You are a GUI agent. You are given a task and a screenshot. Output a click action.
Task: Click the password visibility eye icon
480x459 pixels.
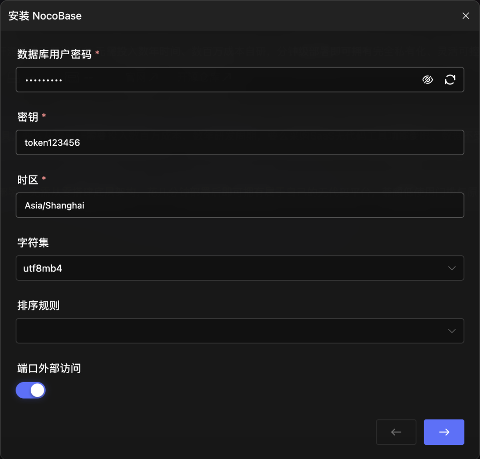[427, 80]
